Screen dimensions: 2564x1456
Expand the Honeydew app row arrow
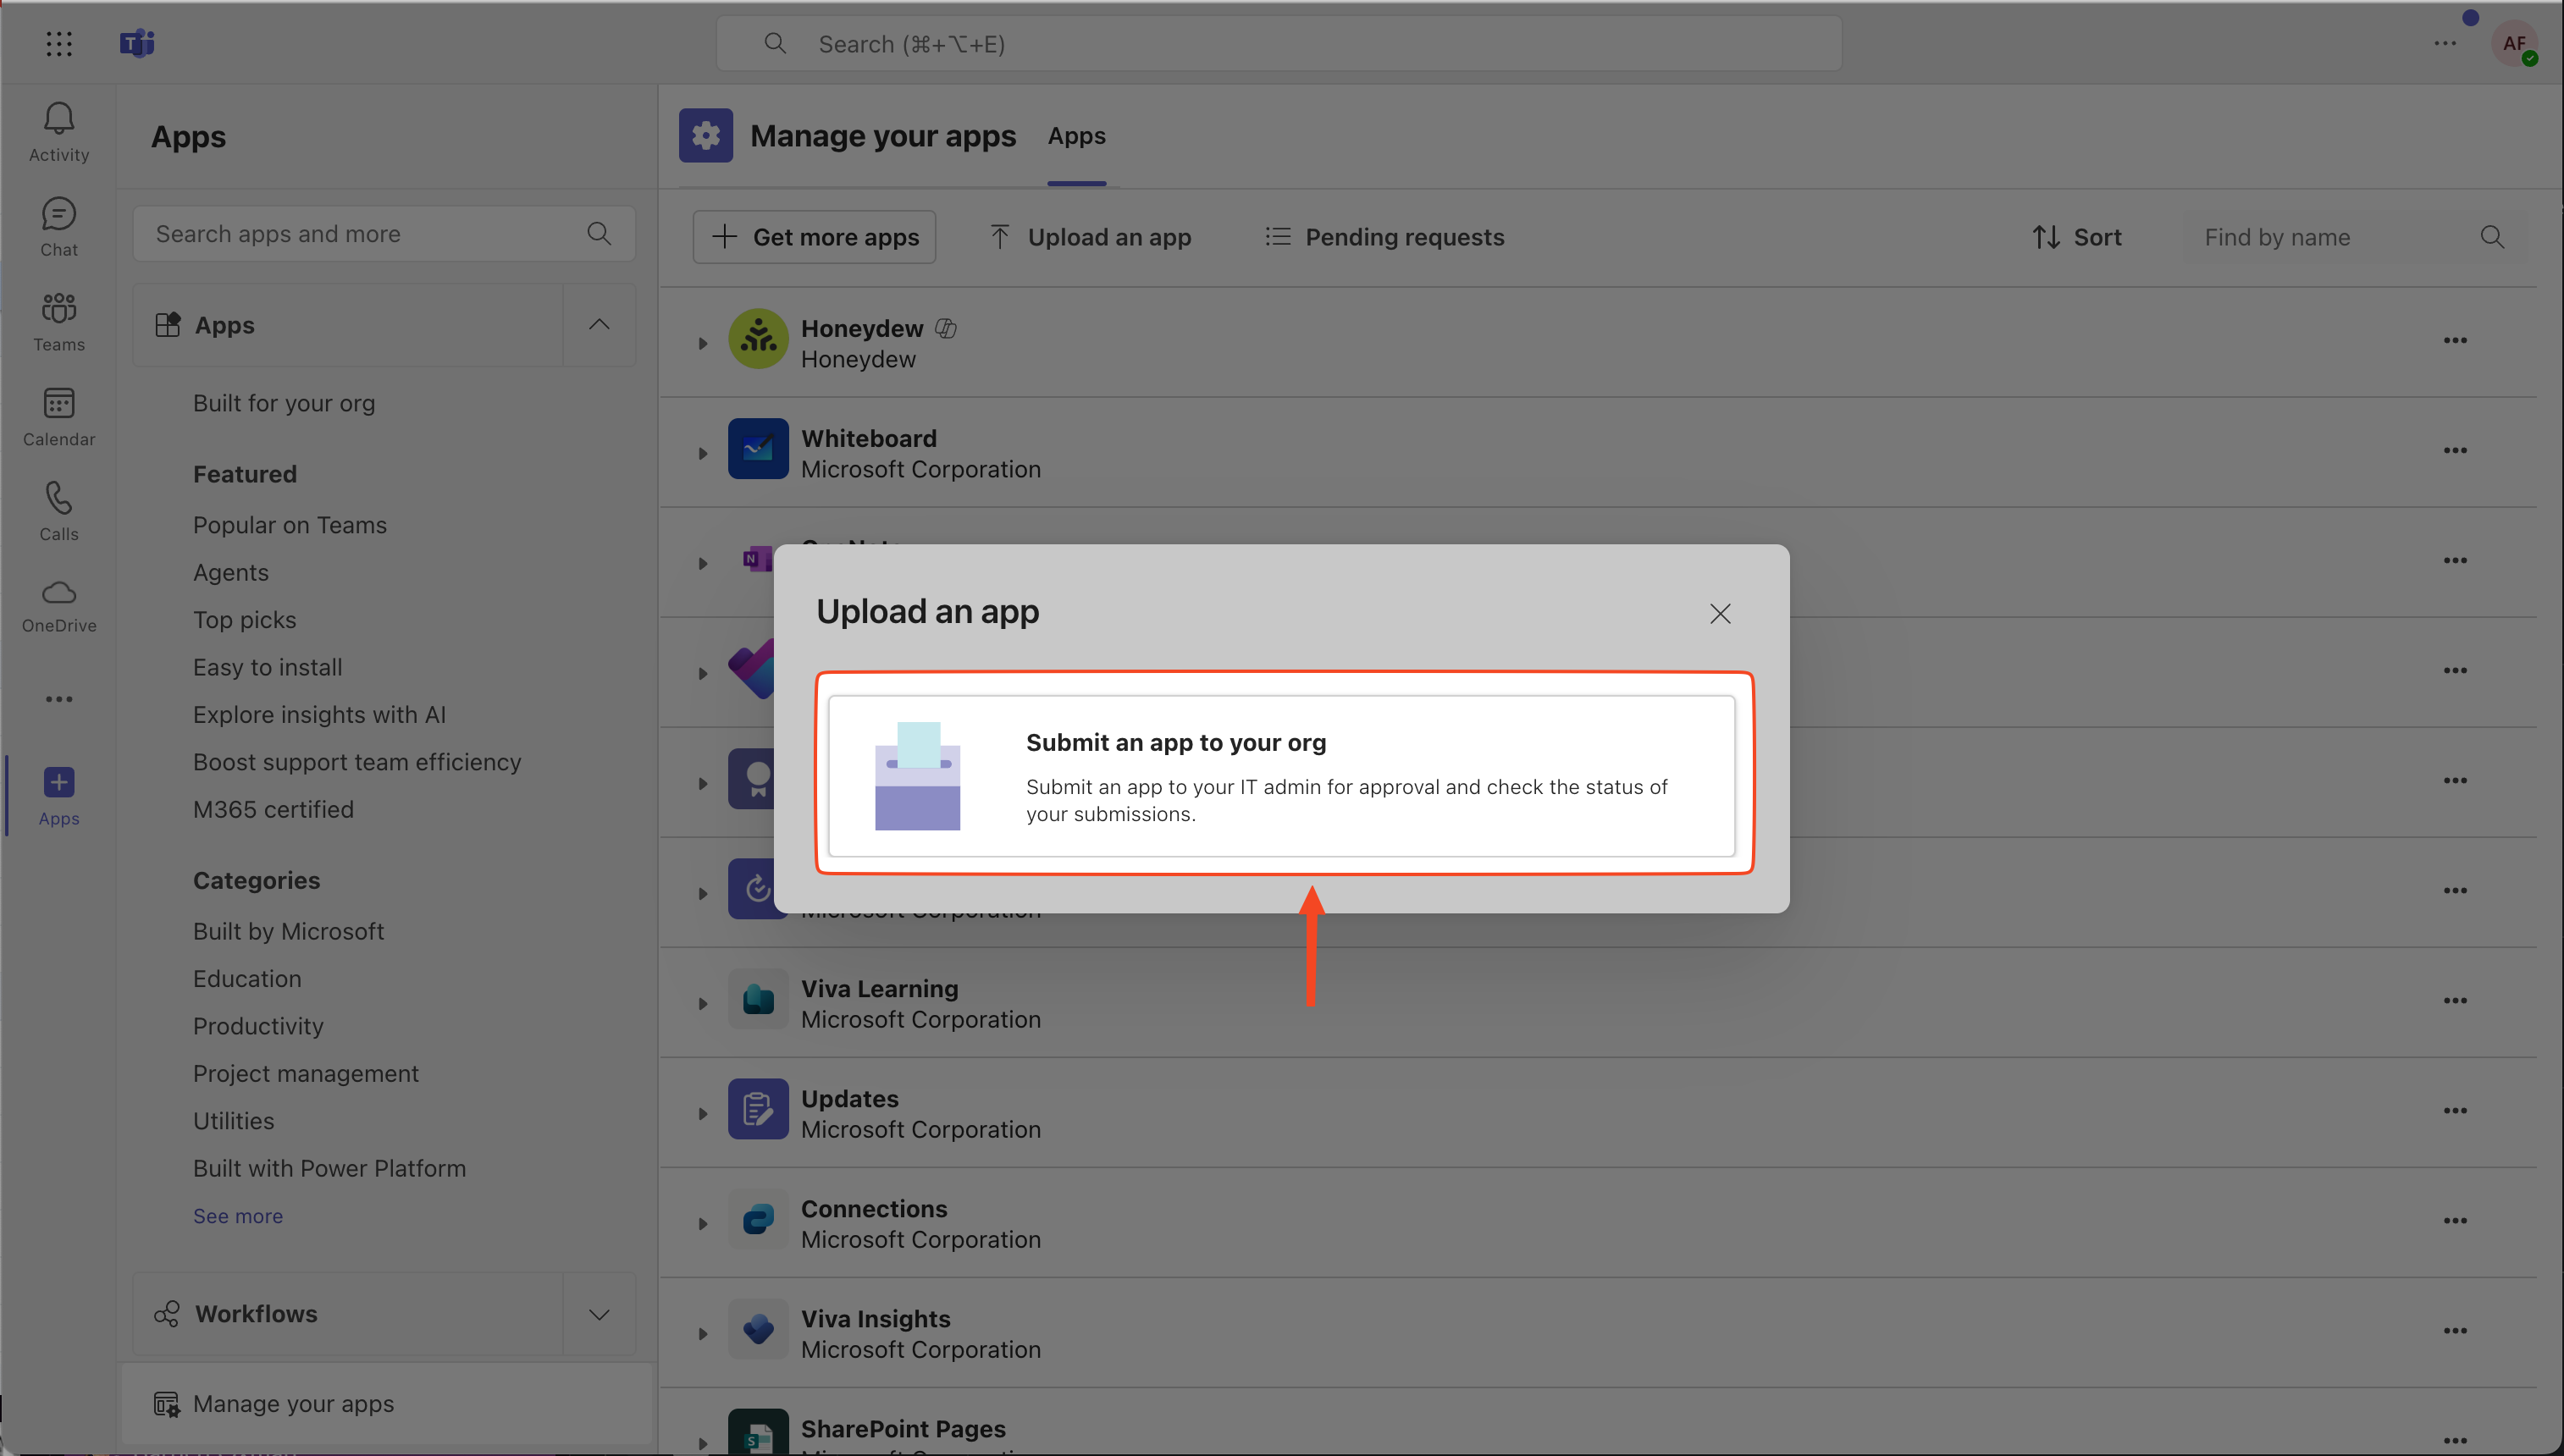703,343
